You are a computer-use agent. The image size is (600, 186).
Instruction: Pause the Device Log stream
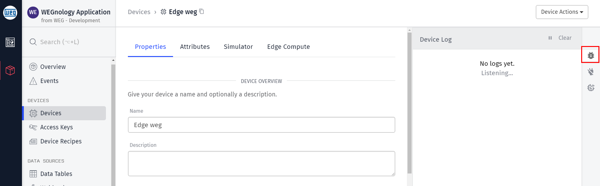[550, 38]
